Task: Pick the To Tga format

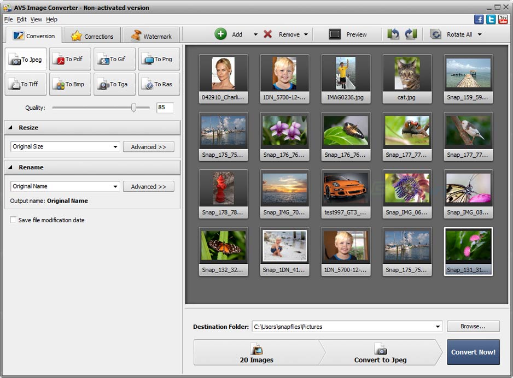Action: 114,84
